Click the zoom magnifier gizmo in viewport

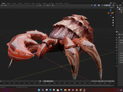[x=113, y=18]
